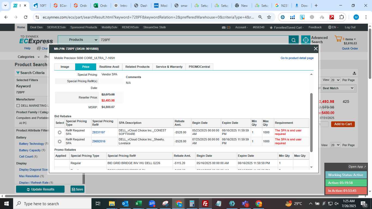372x209 pixels.
Task: Click the Save button
Action: 77,189
